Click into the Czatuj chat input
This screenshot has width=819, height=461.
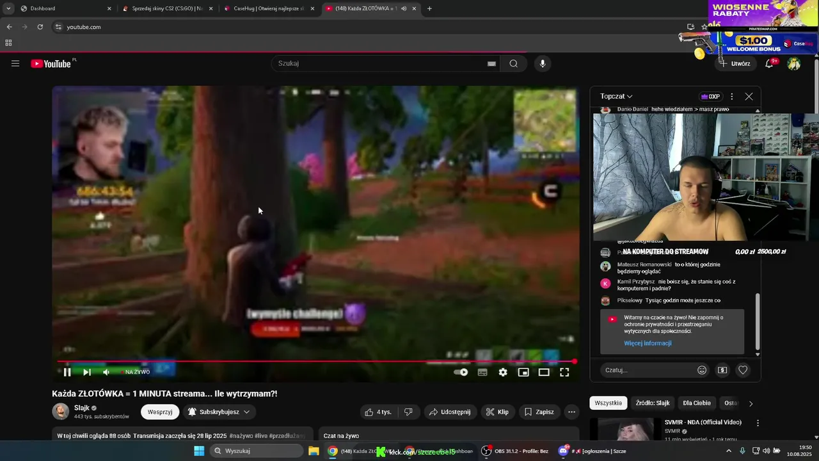[646, 370]
